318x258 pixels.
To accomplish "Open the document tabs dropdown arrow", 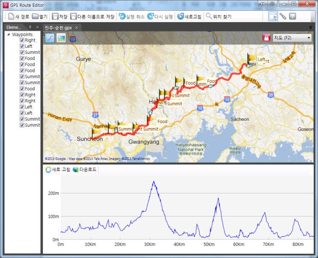I will point(311,27).
